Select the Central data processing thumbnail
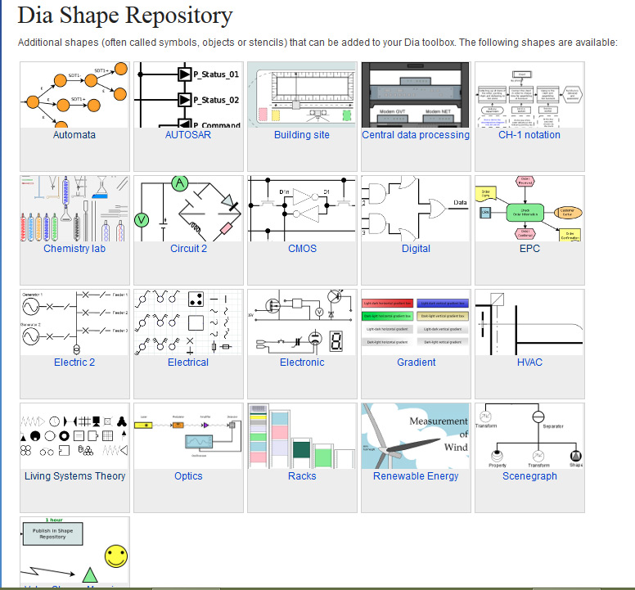The height and width of the screenshot is (590, 635). (x=416, y=95)
